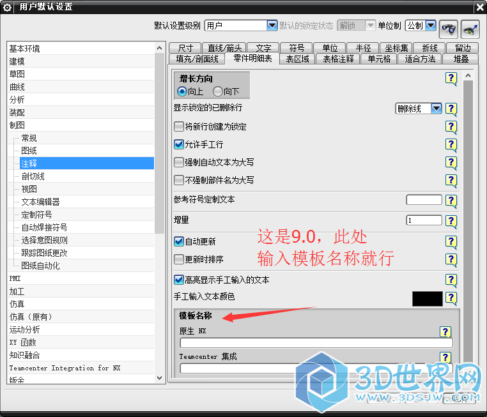Viewport: 487px width, 417px height.
Task: Enable 不强制部件名为大写 checkbox
Action: (179, 180)
